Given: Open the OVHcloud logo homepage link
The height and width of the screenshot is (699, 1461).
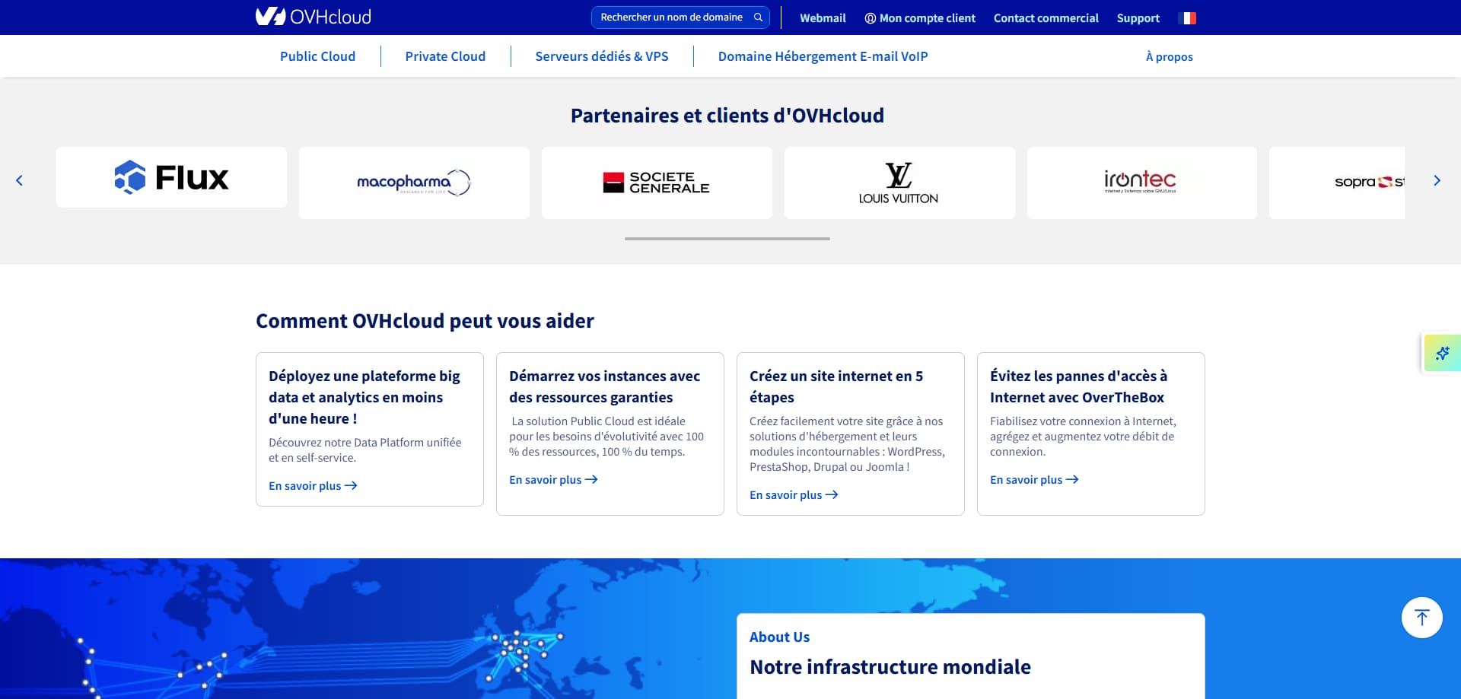Looking at the screenshot, I should [x=313, y=17].
